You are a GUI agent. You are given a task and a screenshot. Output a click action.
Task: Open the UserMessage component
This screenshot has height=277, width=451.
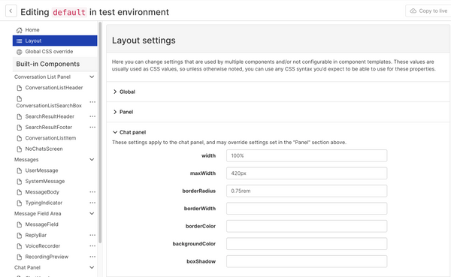(x=41, y=170)
